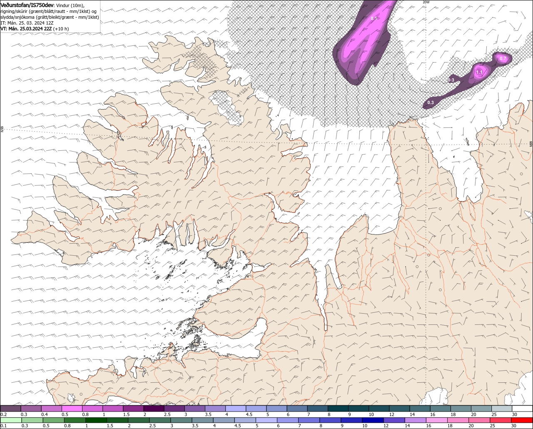Screen dimensions: 533x429
Task: Click the '0.7' snowfall contour label on the map
Action: click(x=503, y=58)
